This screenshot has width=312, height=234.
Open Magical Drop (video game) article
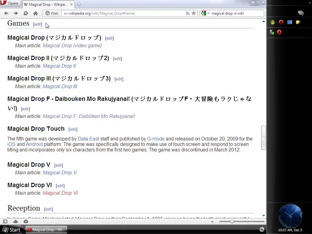click(72, 46)
